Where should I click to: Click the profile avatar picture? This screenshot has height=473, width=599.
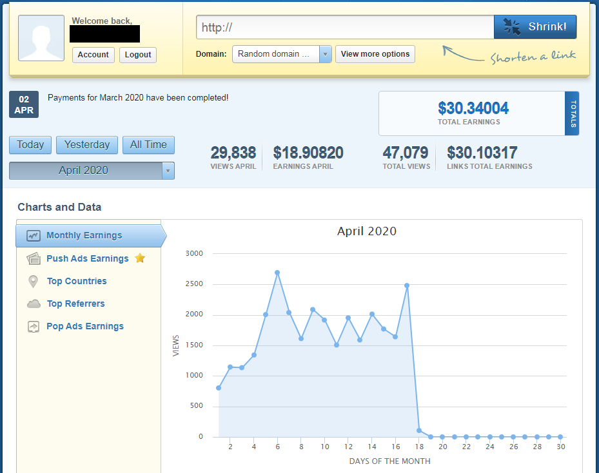pyautogui.click(x=41, y=38)
